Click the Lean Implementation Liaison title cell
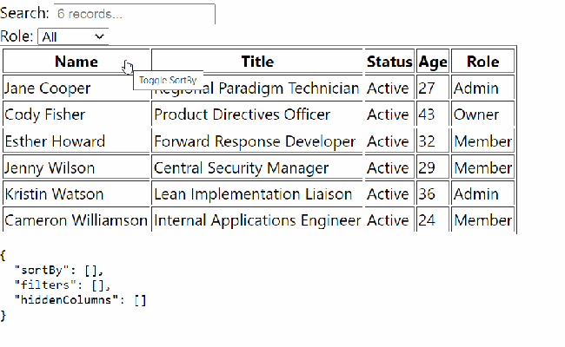 (257, 193)
